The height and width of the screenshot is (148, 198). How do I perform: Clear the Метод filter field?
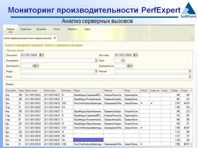pos(190,77)
